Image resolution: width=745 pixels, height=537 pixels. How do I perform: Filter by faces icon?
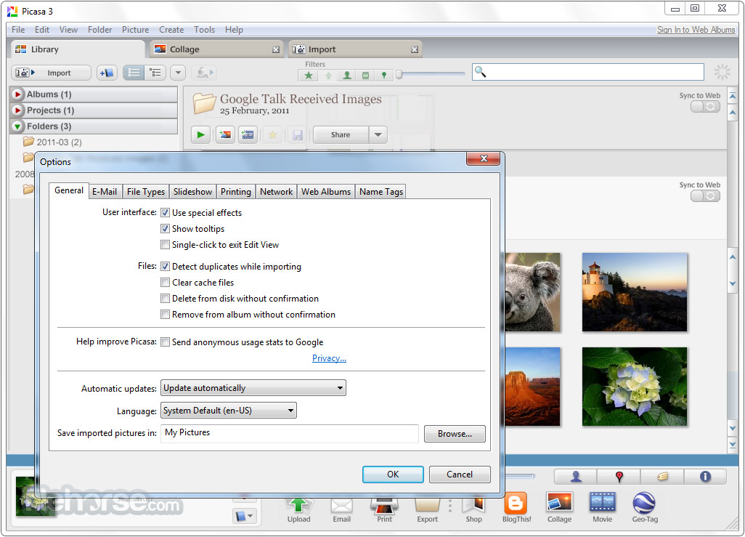347,75
